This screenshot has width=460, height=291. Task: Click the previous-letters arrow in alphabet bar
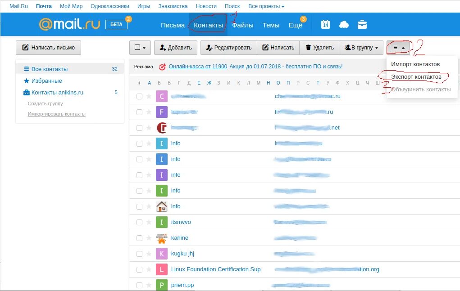point(139,83)
